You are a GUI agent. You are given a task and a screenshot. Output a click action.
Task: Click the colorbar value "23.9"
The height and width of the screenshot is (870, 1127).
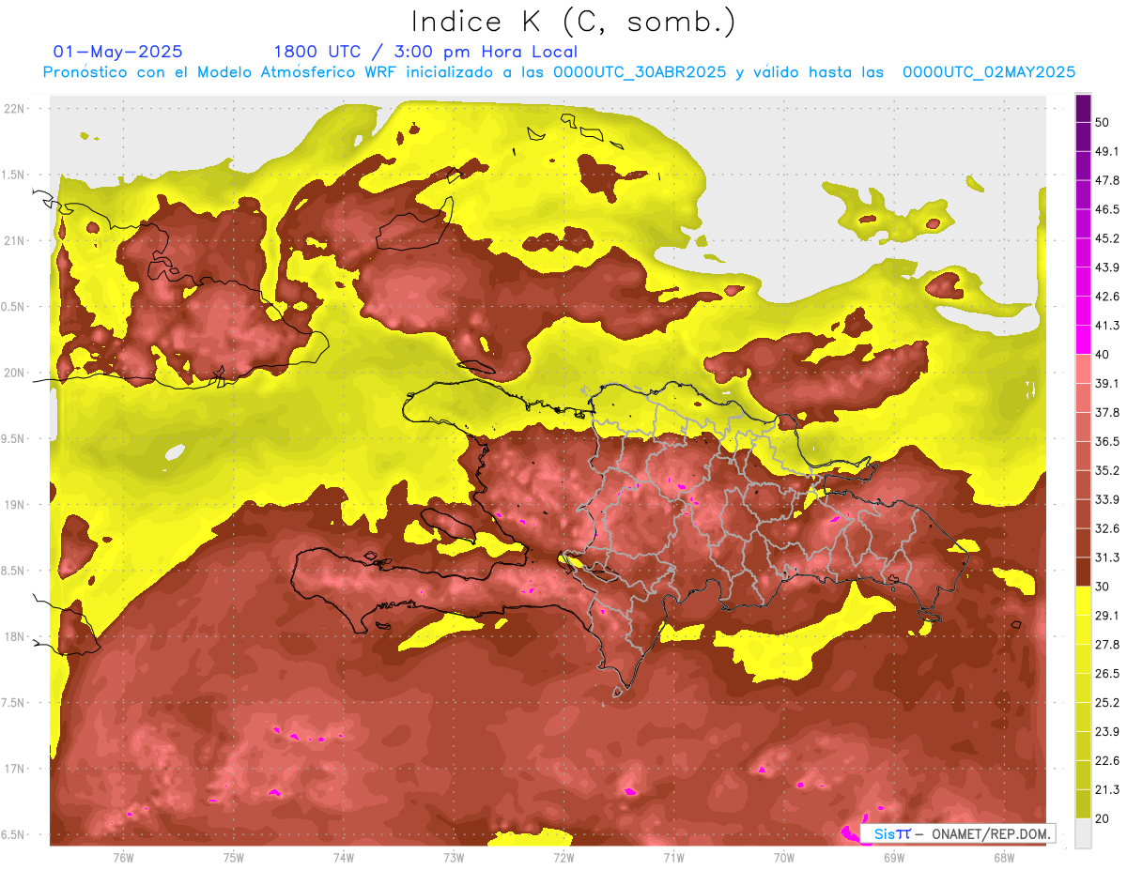1107,732
